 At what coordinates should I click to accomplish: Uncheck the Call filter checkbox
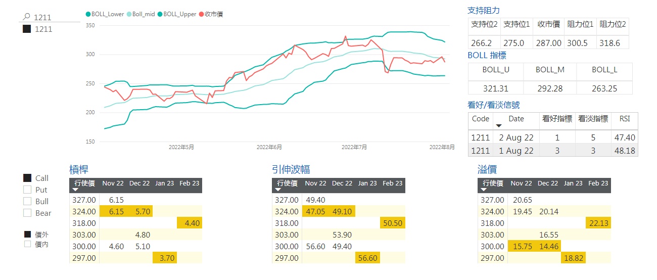[x=27, y=178]
